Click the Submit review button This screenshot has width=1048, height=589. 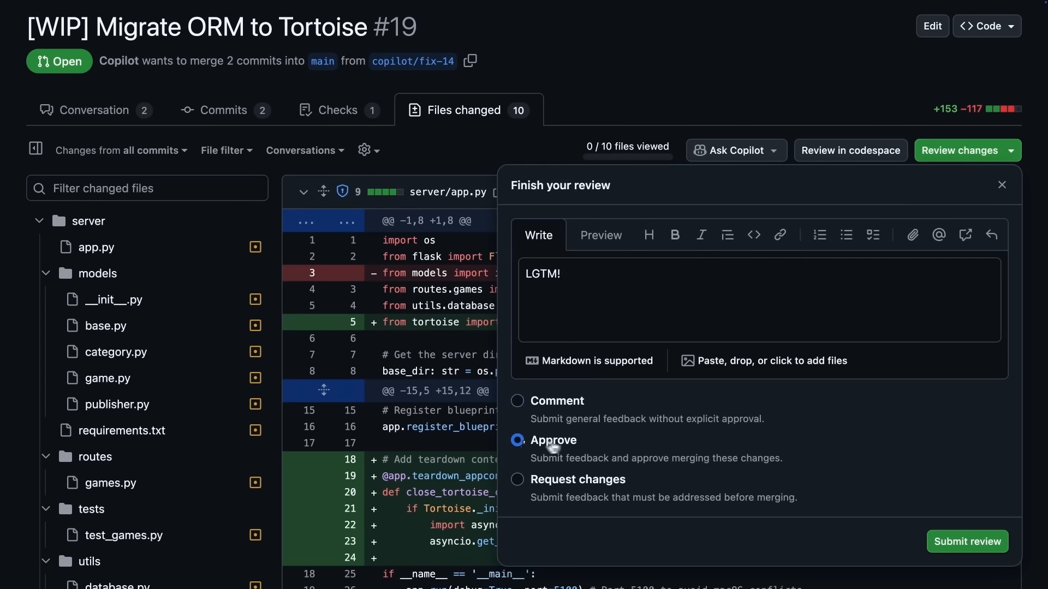point(967,542)
